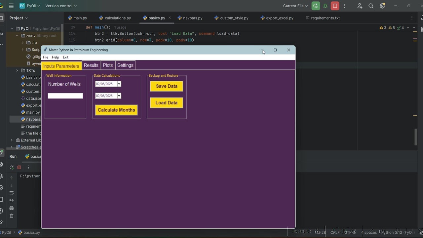Click Python 3.12 (PyOil) interpreter in status bar

398,232
